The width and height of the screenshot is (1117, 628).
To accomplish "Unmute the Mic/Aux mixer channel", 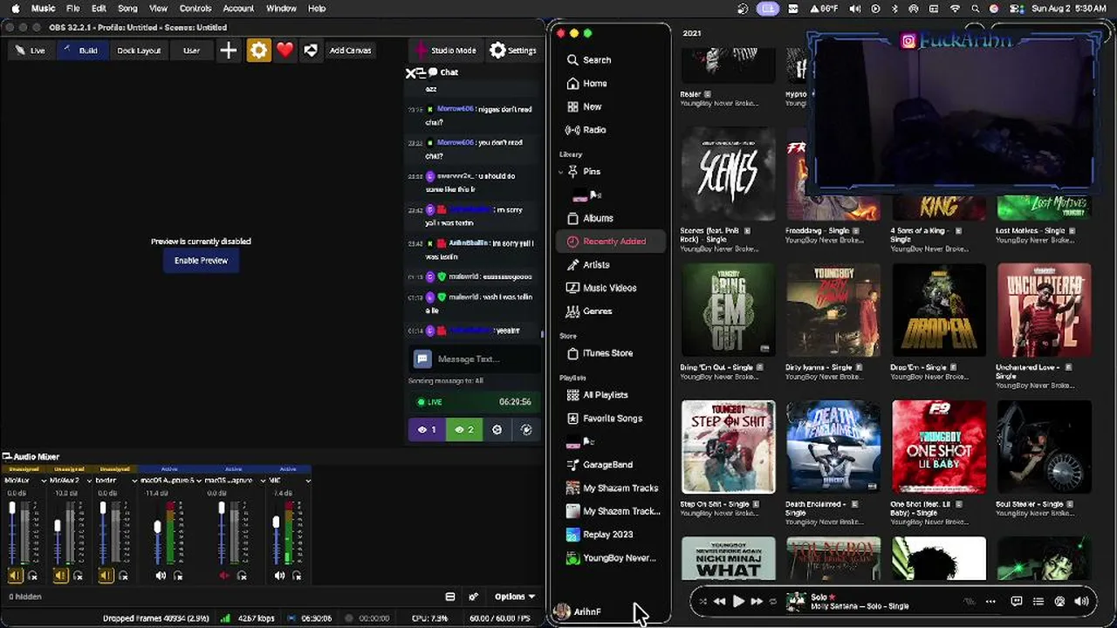I will point(15,576).
